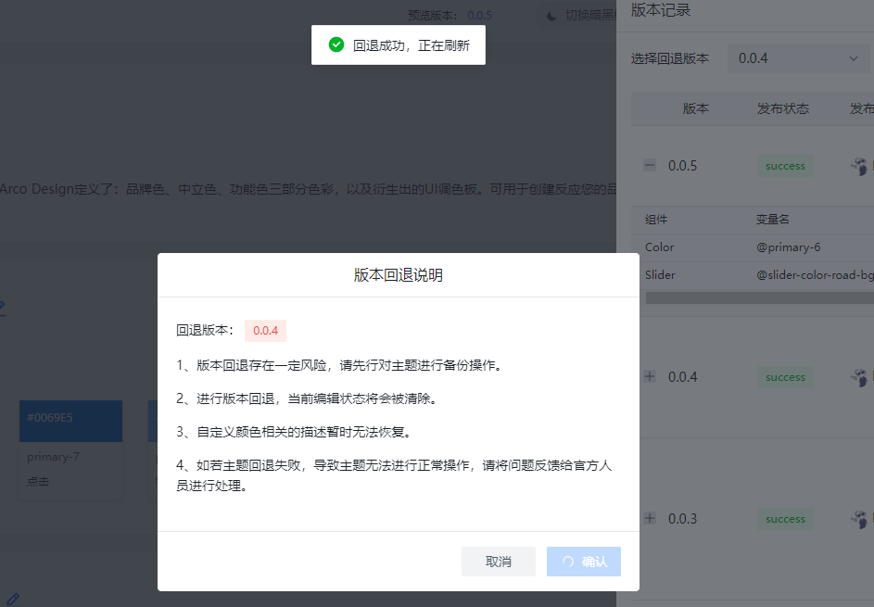Expand the 0.0.3 version row
Screen dimensions: 874x607
(650, 518)
